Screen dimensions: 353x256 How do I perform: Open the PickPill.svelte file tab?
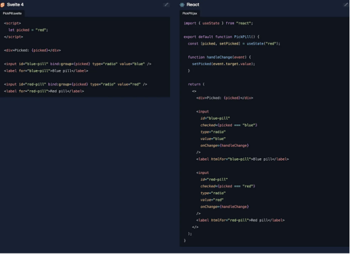pos(12,14)
